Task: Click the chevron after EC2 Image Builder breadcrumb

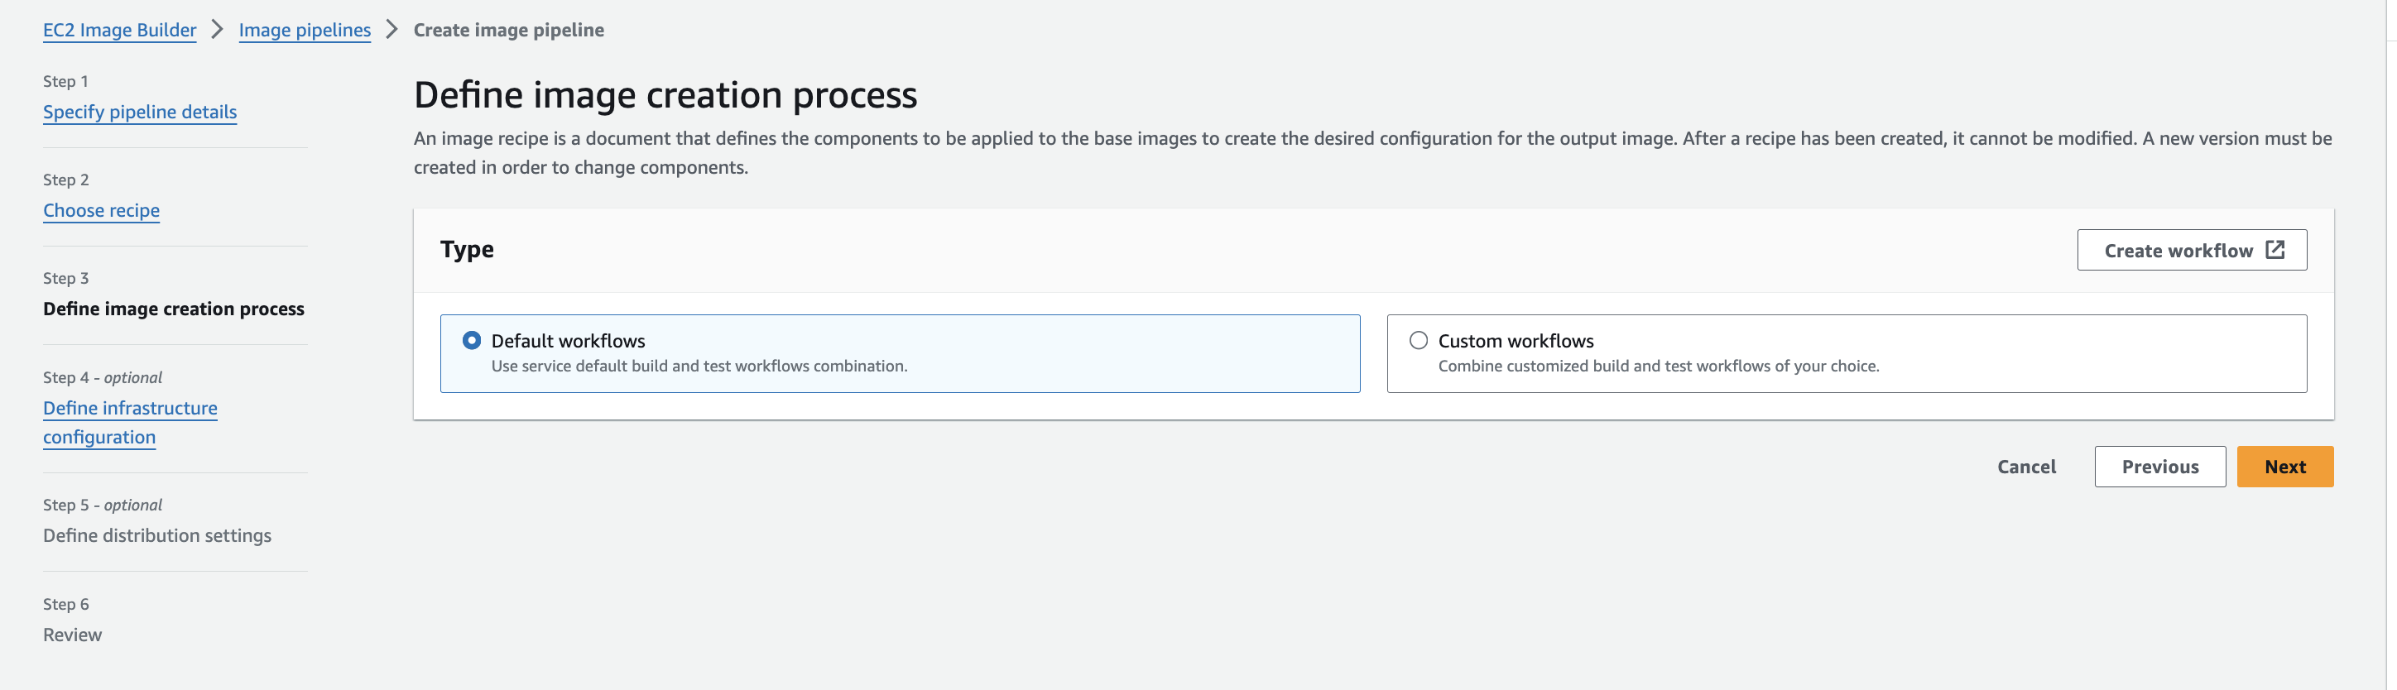Action: pos(217,30)
